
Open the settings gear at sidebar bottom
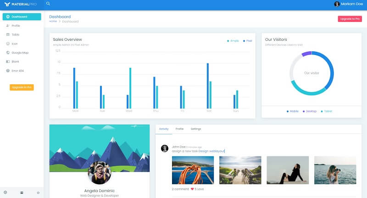(6, 192)
